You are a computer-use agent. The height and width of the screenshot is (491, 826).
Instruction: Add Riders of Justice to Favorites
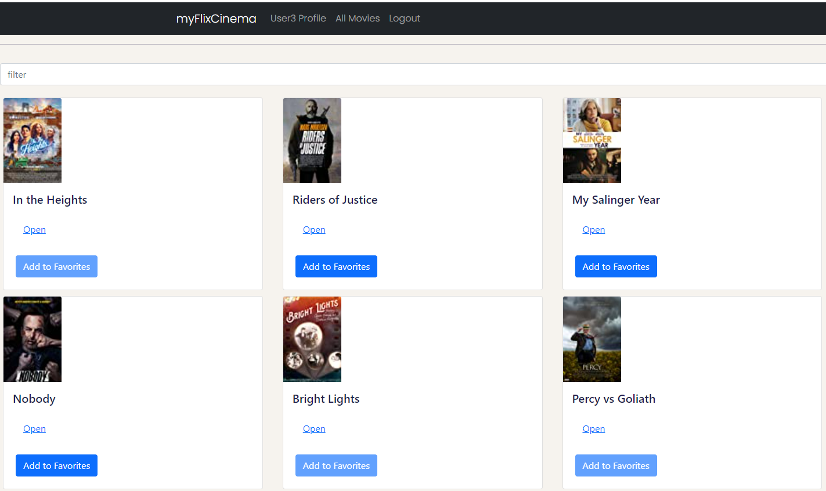pos(336,266)
